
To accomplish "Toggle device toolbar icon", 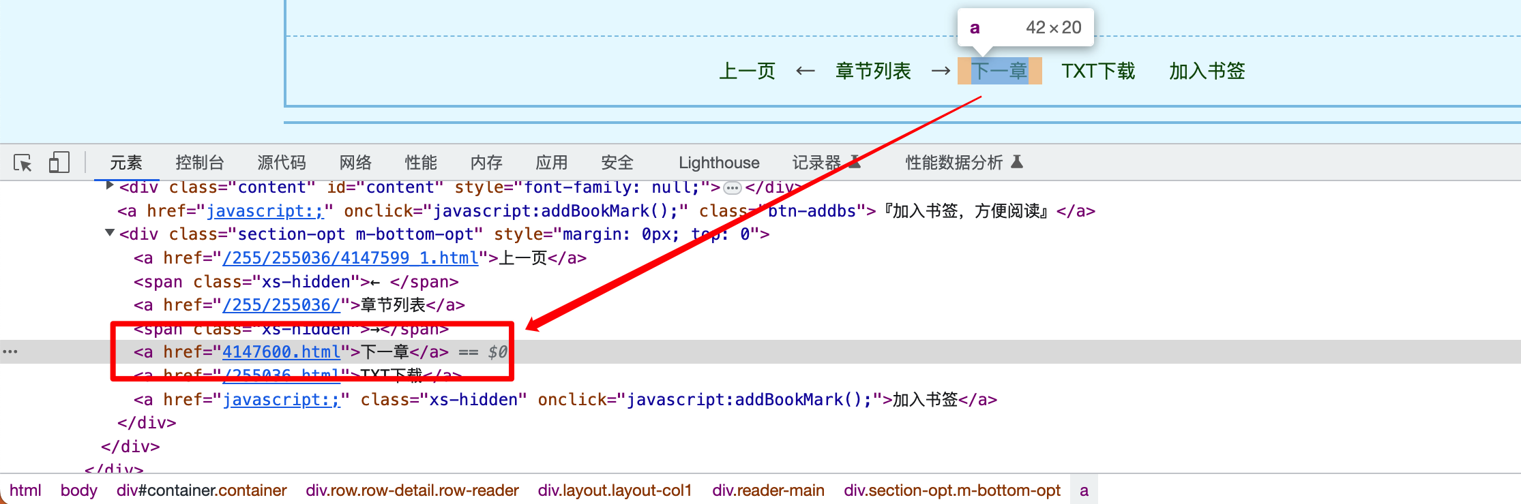I will pyautogui.click(x=59, y=162).
